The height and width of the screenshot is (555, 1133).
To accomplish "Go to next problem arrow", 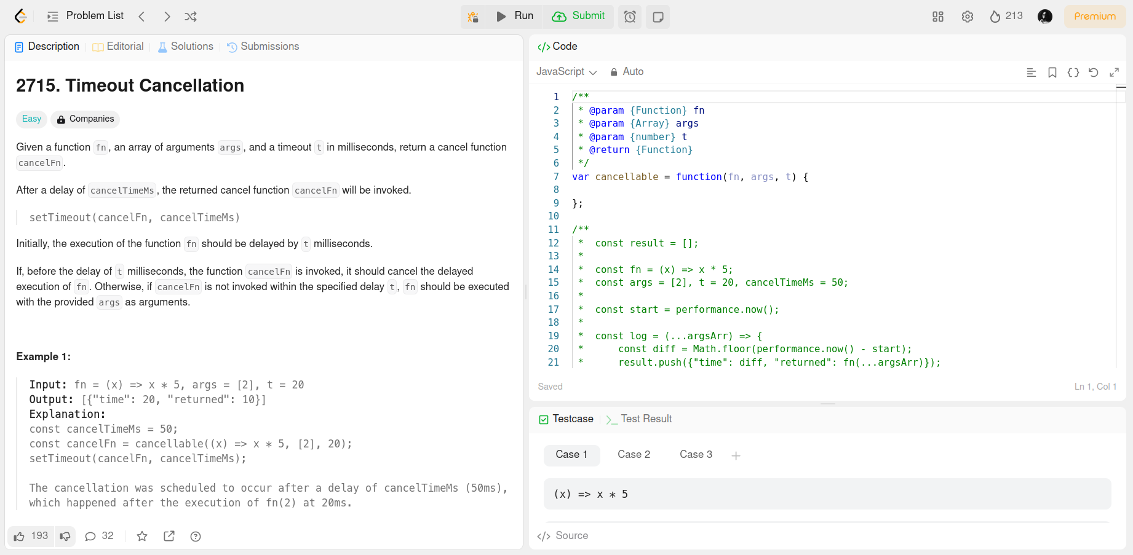I will [x=167, y=17].
